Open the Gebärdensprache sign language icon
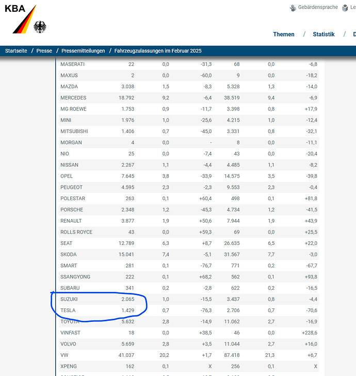The width and height of the screenshot is (356, 376). 293,8
